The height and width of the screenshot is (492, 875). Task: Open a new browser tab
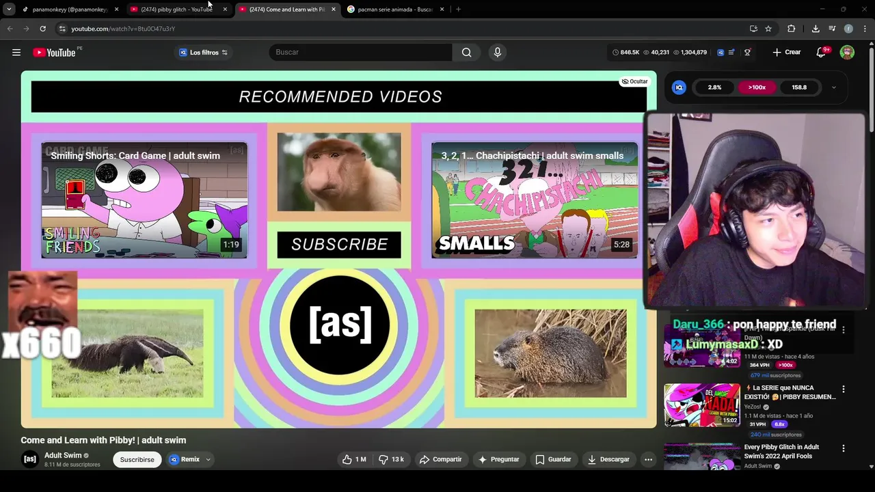click(458, 10)
